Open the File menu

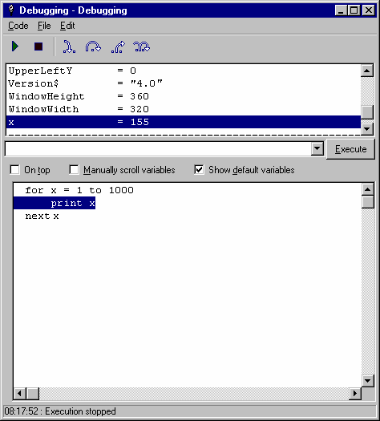[x=44, y=26]
